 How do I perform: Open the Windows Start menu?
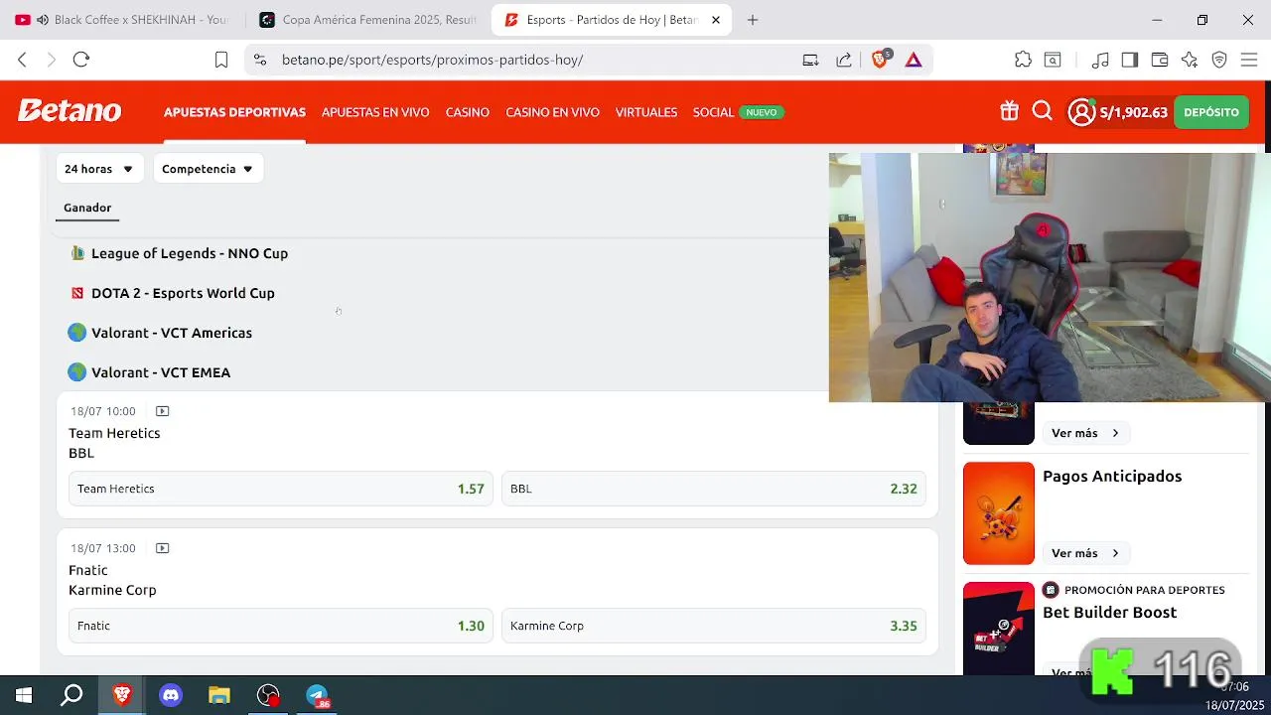[x=24, y=695]
